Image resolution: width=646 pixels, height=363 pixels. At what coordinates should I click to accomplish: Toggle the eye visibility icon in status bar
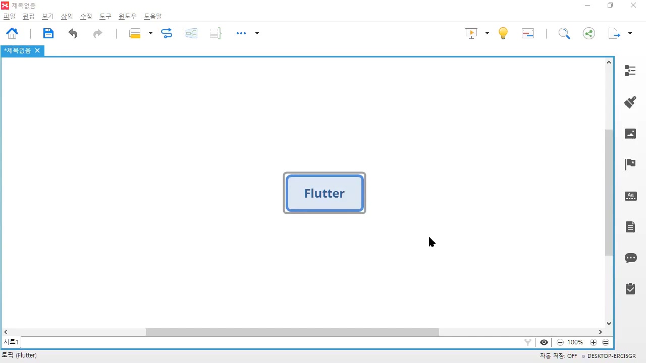(544, 342)
